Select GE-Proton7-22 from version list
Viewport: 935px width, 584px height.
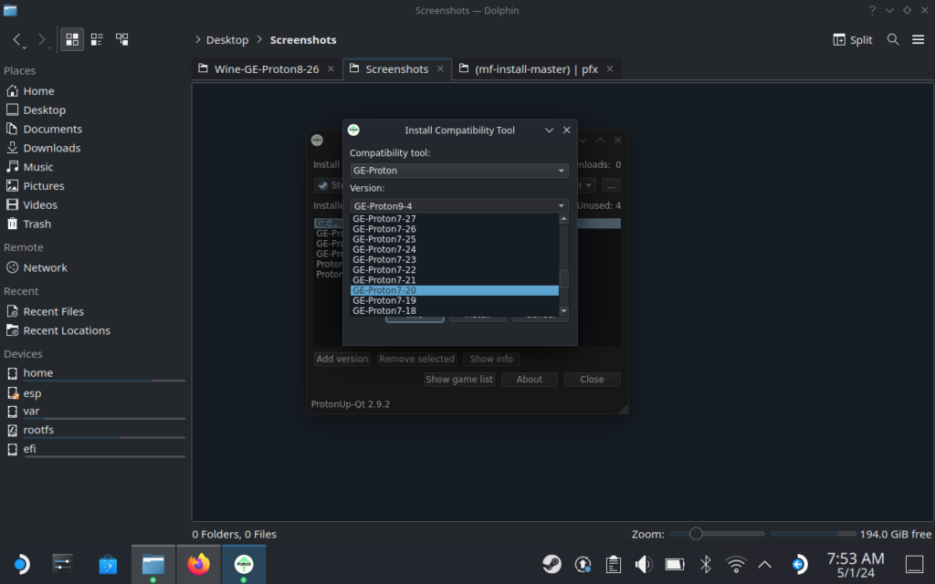click(x=455, y=270)
